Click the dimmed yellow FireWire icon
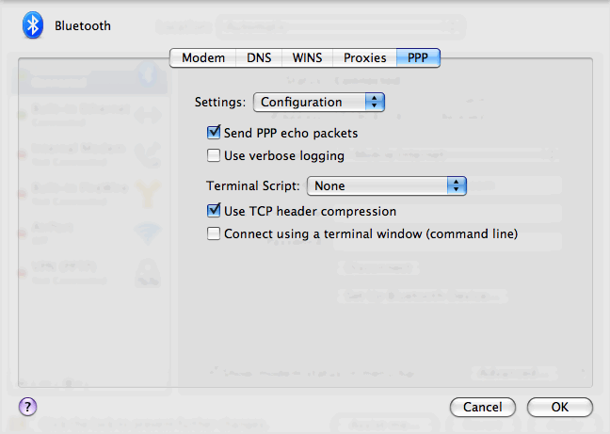610x434 pixels. coord(147,192)
